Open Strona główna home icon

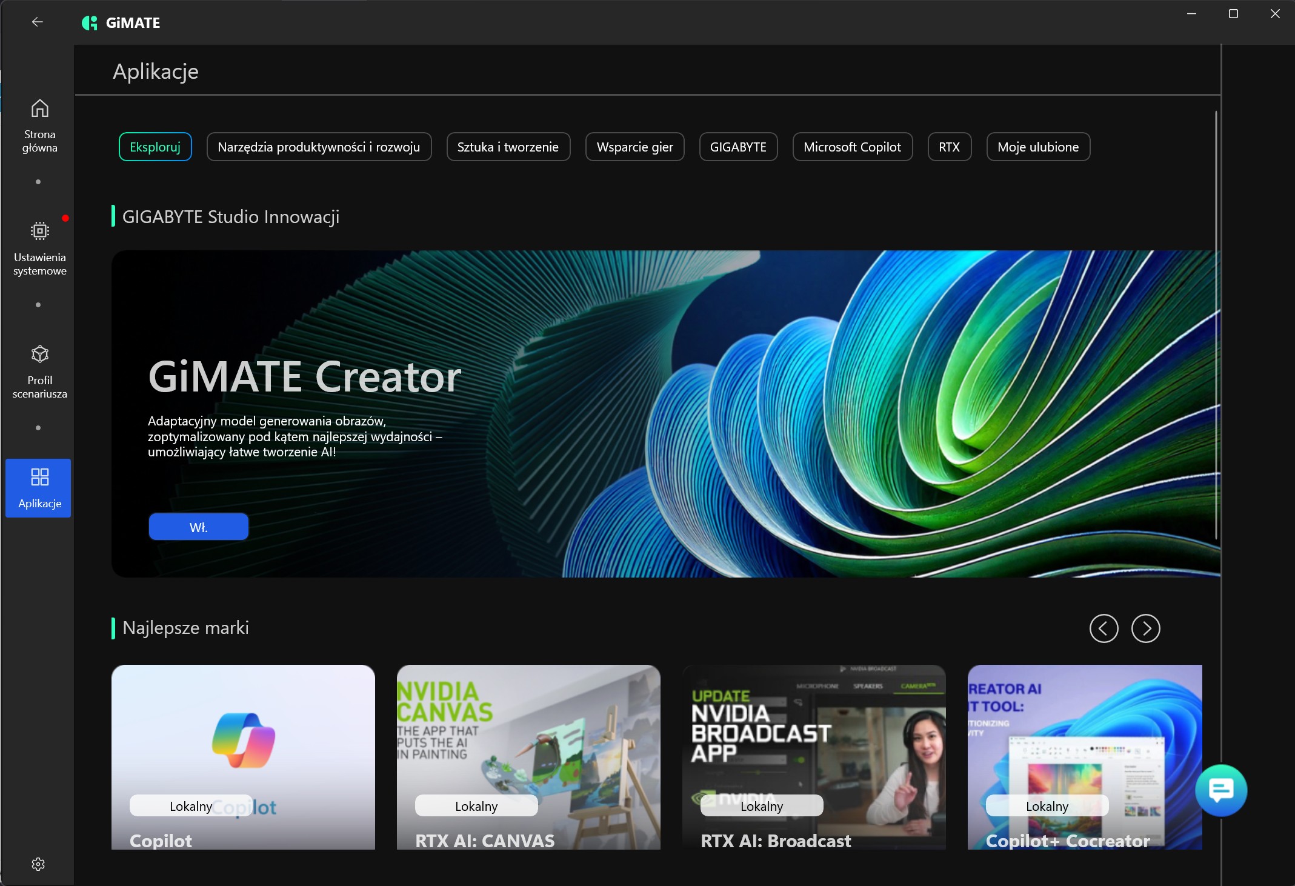point(40,109)
